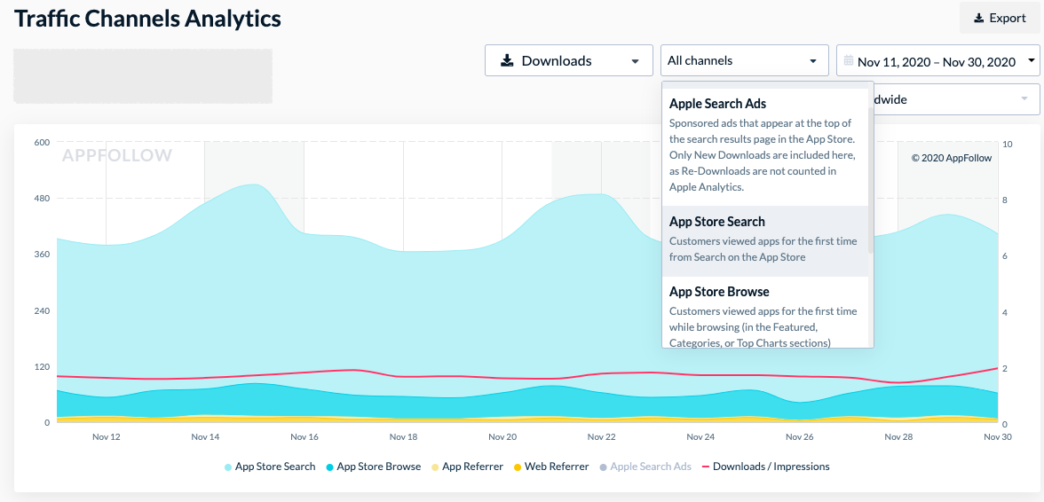
Task: Click the Export button
Action: 1000,18
